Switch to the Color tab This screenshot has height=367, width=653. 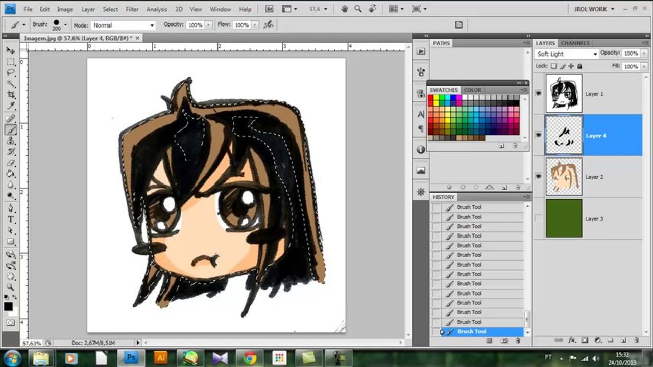point(472,90)
